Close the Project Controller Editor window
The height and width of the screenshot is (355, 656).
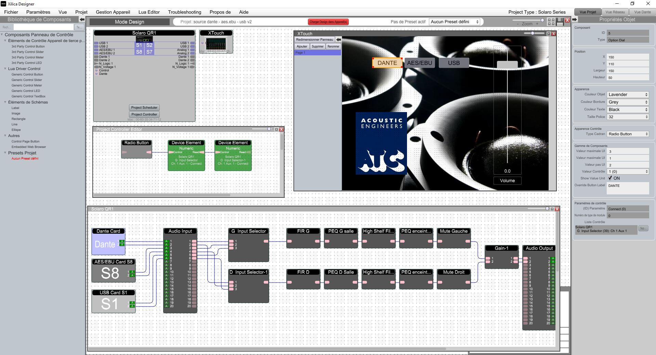coord(281,129)
